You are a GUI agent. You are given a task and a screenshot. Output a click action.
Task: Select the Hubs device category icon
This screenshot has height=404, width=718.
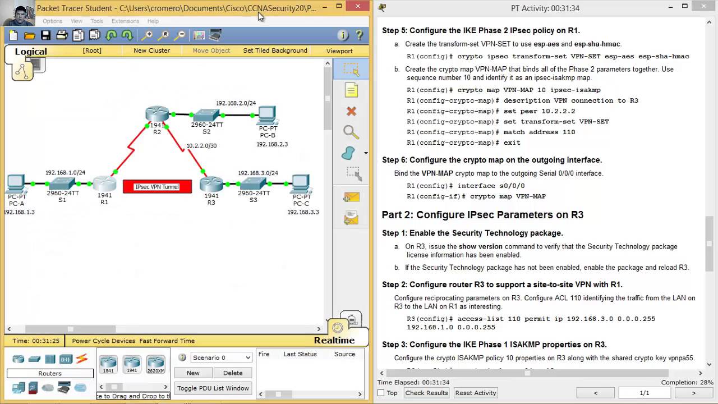click(x=50, y=359)
